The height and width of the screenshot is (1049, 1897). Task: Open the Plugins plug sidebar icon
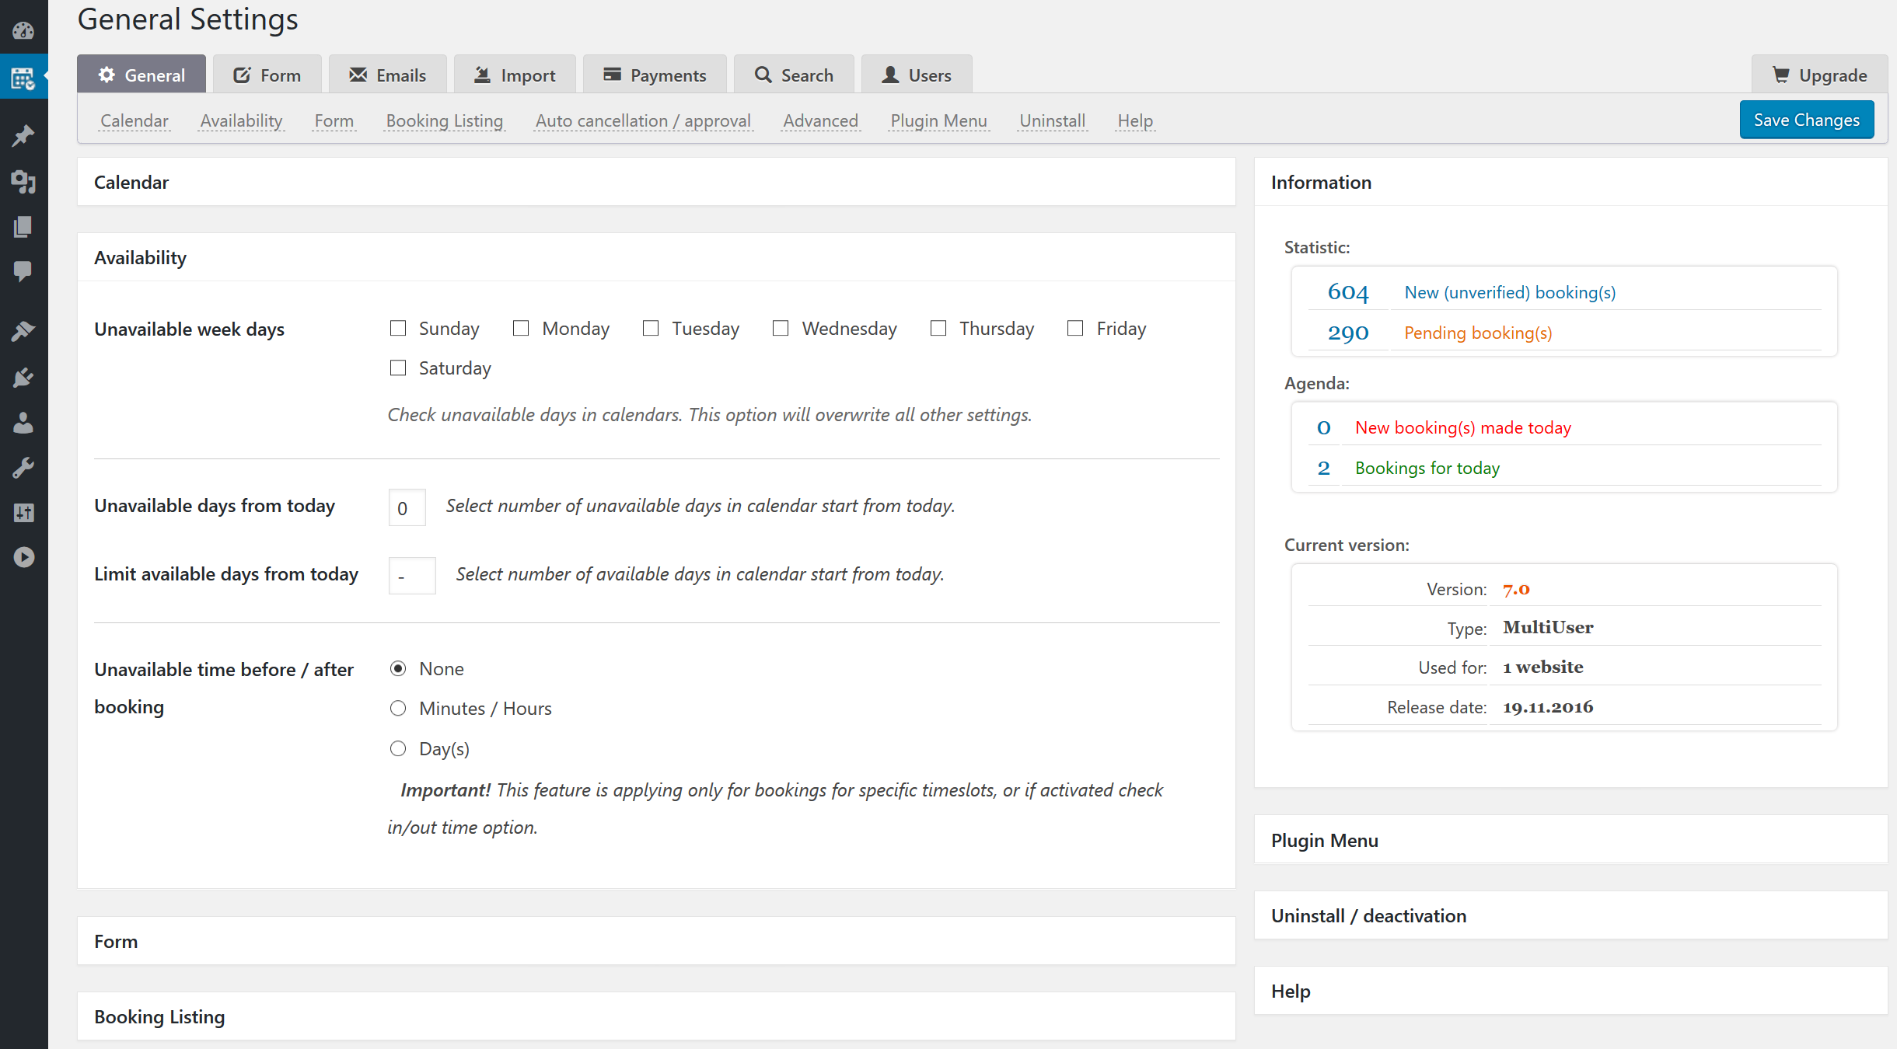click(23, 378)
